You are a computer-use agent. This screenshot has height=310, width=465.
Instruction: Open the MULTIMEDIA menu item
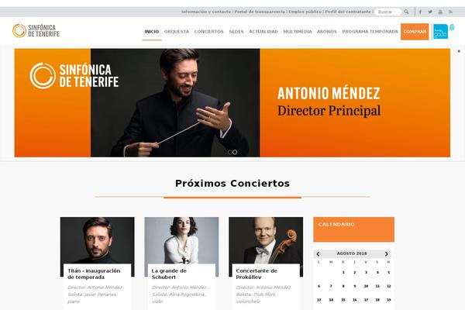[x=298, y=32]
